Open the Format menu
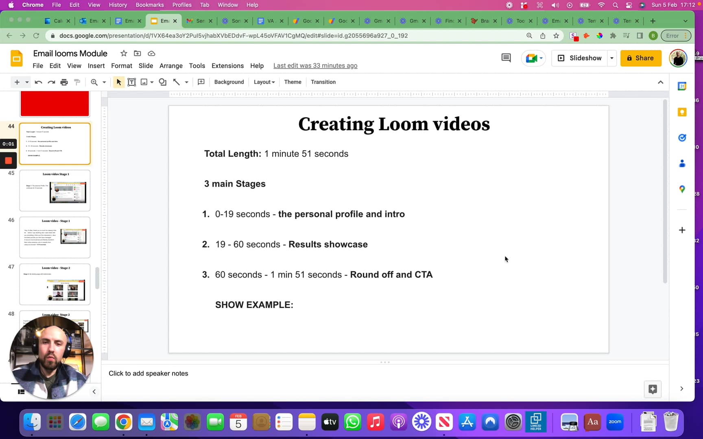 (x=121, y=65)
